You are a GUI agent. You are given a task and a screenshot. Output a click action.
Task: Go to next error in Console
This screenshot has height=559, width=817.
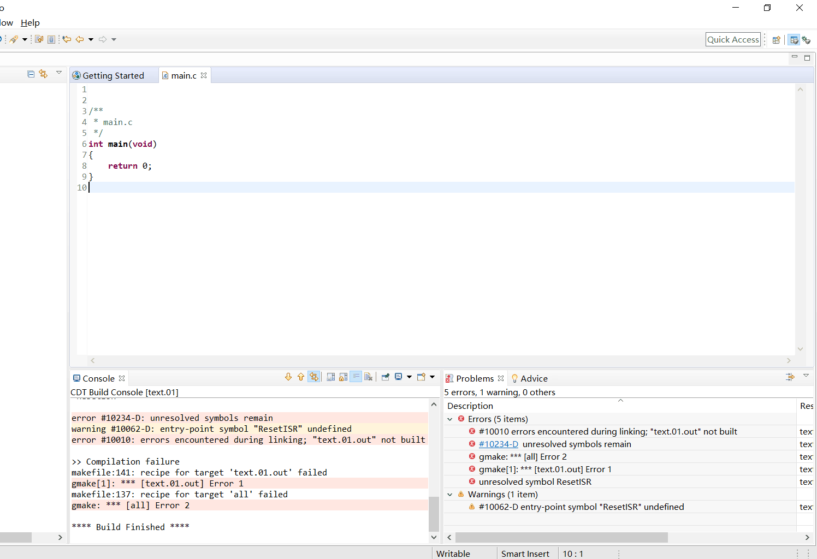click(x=288, y=377)
